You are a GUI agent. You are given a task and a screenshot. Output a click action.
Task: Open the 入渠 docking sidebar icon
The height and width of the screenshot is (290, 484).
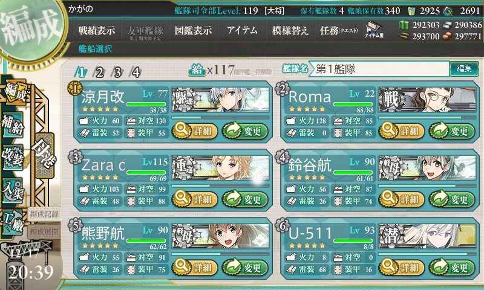(x=12, y=190)
